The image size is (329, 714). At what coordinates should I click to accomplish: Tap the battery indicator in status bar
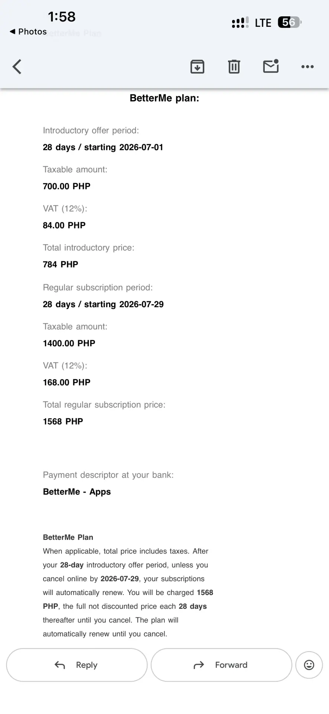pos(290,22)
